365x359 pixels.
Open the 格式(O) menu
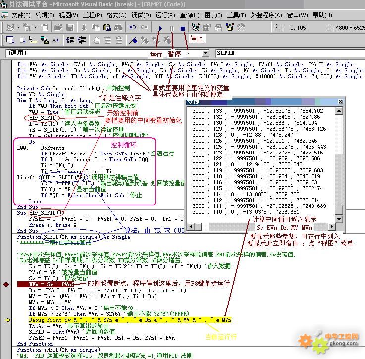116,15
